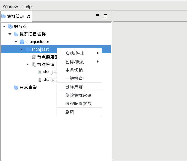The width and height of the screenshot is (187, 161).
Task: Click the 日志查询 log query icon
Action: click(x=16, y=87)
